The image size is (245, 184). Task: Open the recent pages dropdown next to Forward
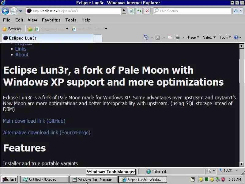tap(21, 11)
